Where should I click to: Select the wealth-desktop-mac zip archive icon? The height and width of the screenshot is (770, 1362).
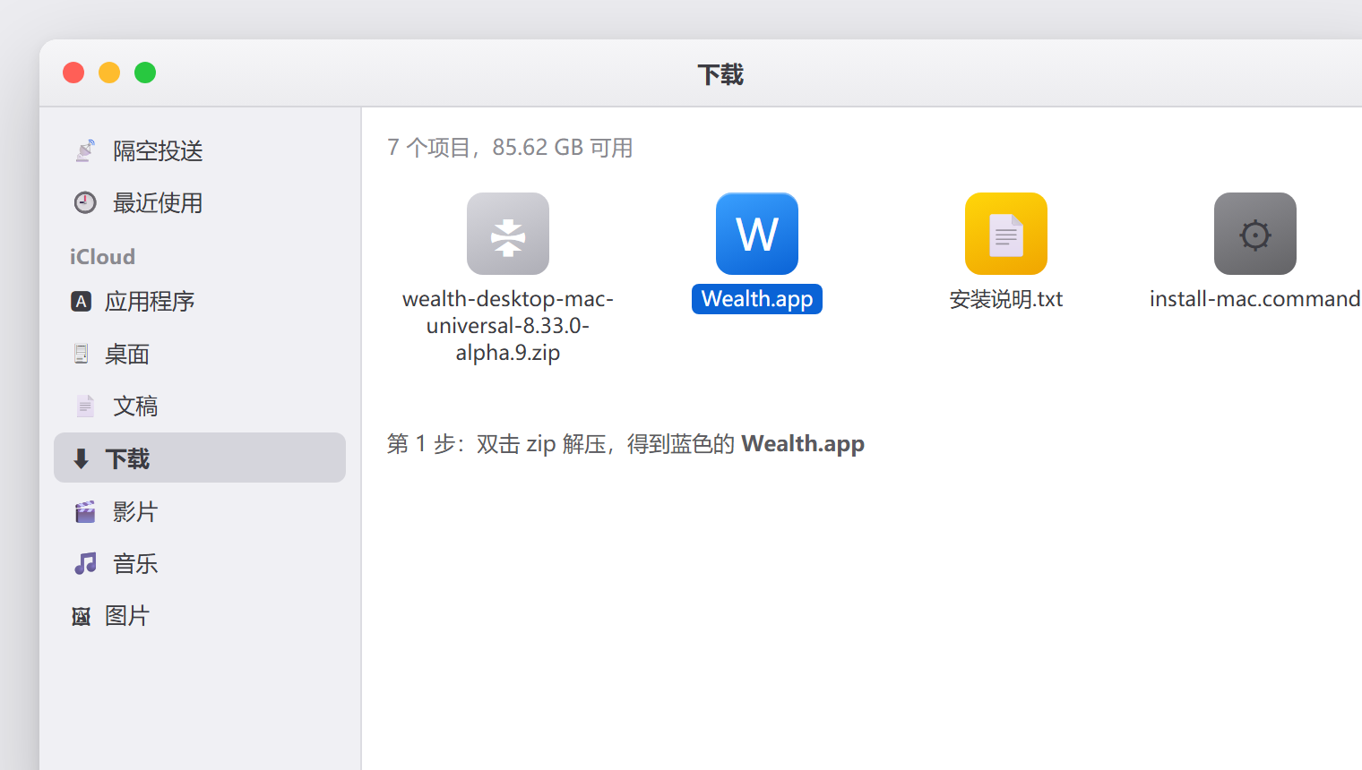508,234
